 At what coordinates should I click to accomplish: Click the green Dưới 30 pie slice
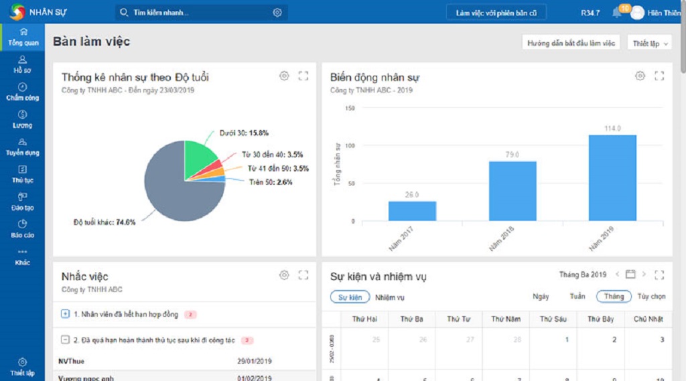click(x=198, y=156)
